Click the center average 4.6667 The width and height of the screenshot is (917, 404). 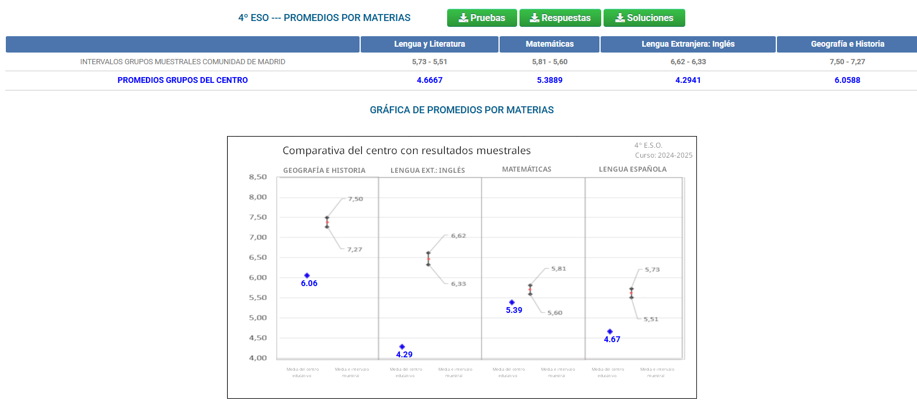tap(430, 81)
